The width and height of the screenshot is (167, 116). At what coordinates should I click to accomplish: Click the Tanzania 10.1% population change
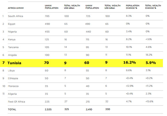pyautogui.click(x=129, y=47)
